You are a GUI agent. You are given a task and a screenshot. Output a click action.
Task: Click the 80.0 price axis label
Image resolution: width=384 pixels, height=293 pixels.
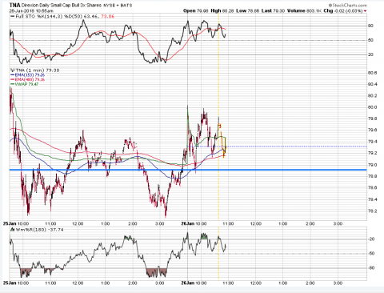point(373,107)
